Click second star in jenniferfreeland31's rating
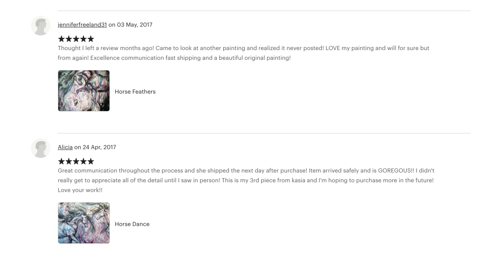 tap(69, 39)
